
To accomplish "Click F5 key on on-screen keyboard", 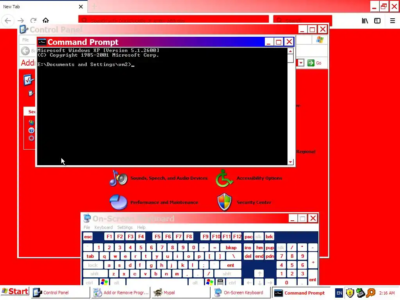I will coord(157,237).
